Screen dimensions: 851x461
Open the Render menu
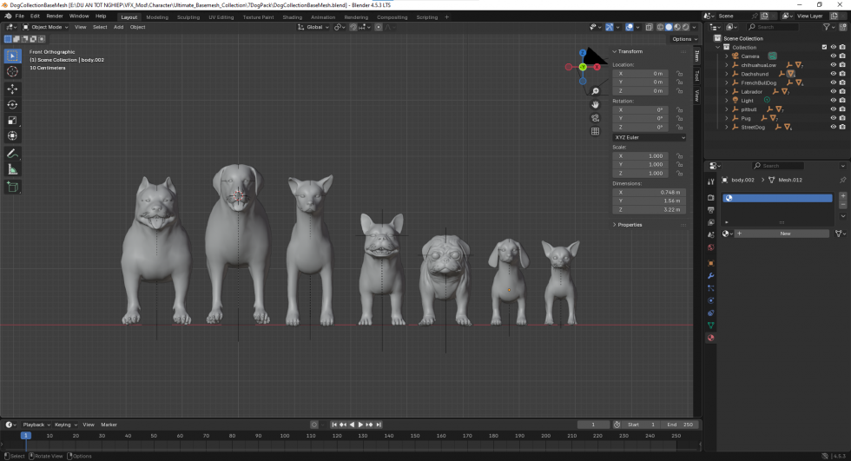[54, 16]
